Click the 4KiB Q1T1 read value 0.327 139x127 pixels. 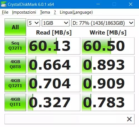coord(54,102)
